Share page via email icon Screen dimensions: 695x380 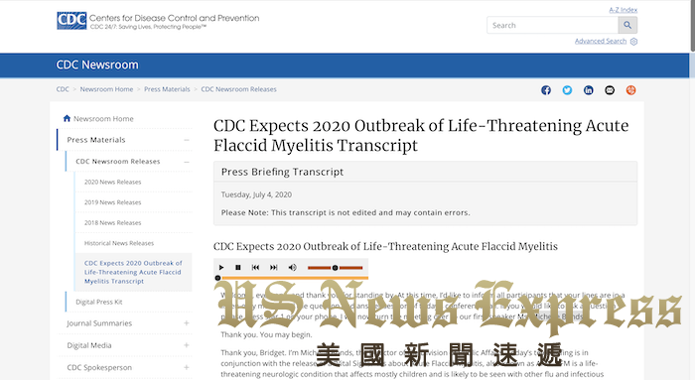(610, 90)
